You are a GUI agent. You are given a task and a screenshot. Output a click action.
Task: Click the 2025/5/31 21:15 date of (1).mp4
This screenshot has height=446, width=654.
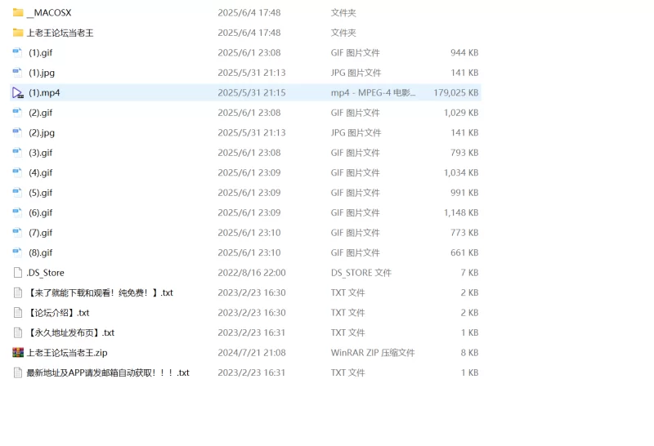coord(252,92)
